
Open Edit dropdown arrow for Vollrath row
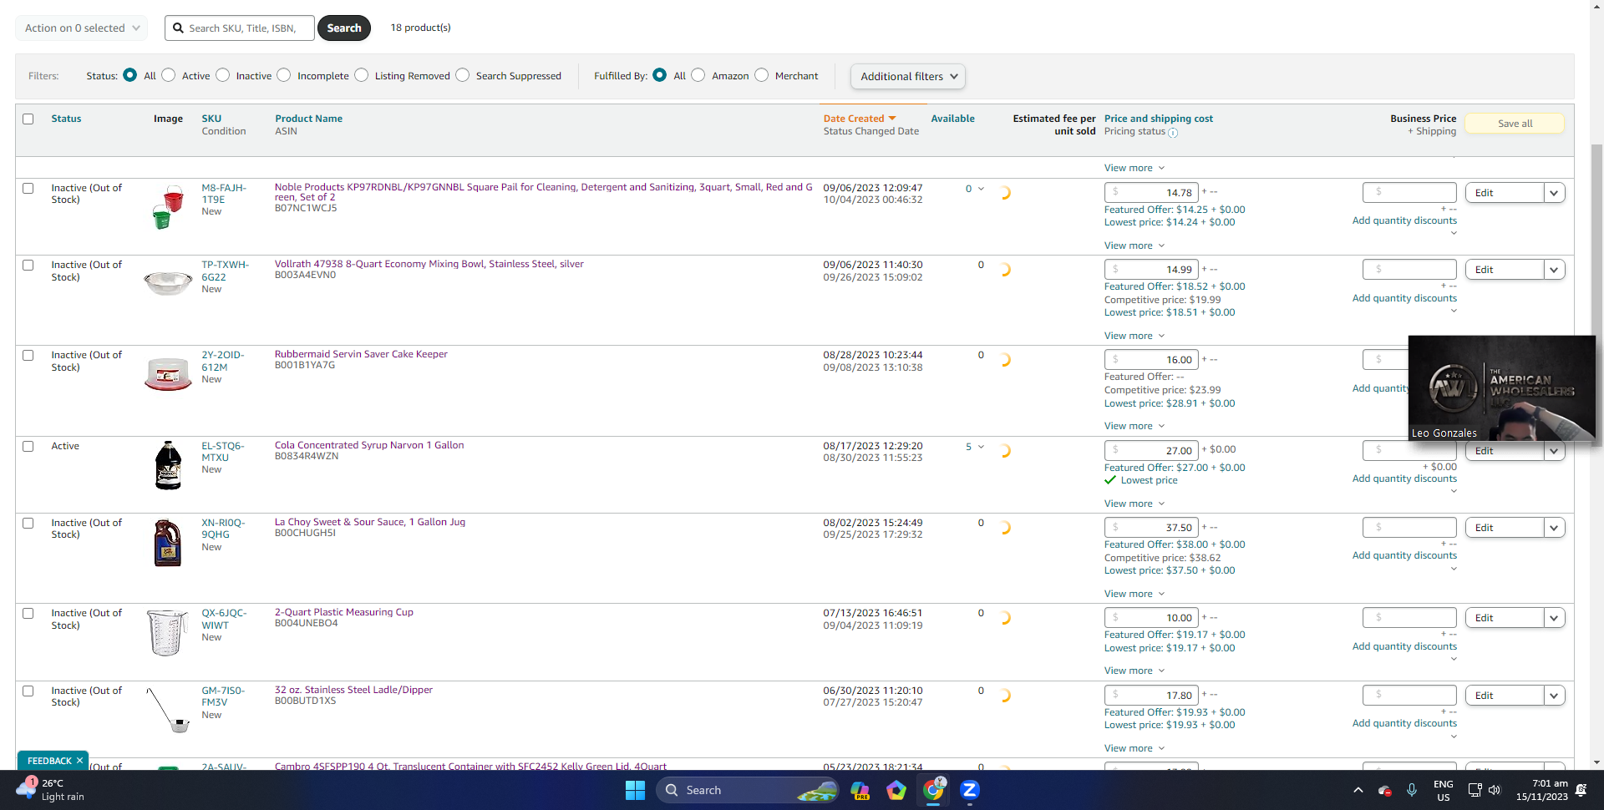coord(1554,270)
